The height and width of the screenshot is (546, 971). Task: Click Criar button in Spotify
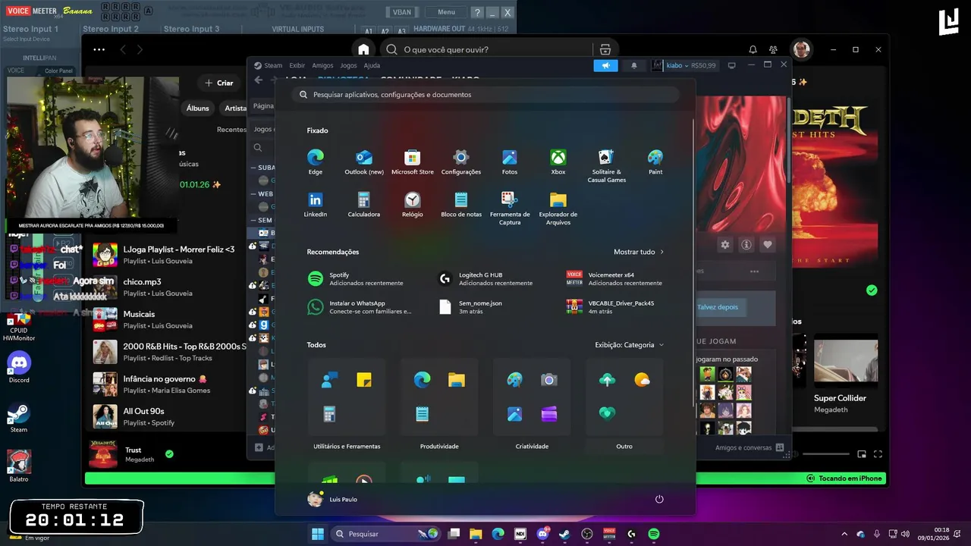tap(219, 83)
